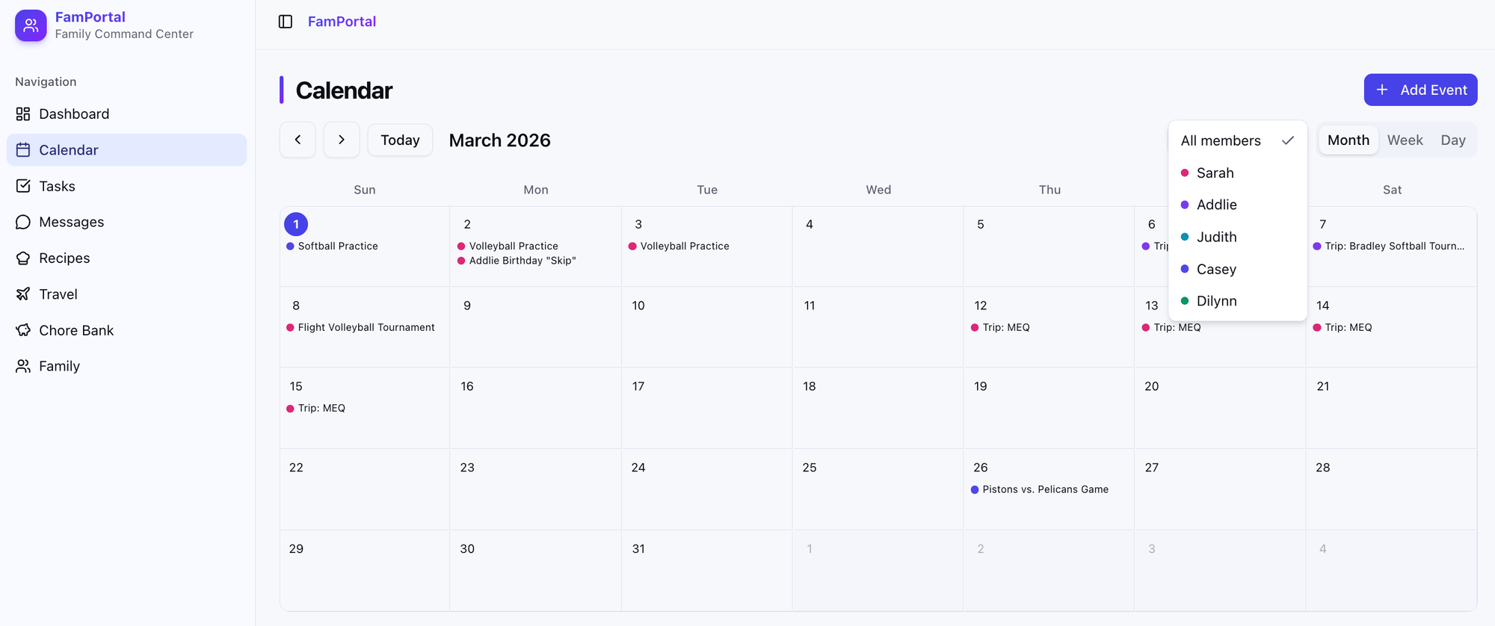Choose Judith from member filter list
The width and height of the screenshot is (1495, 626).
point(1216,237)
